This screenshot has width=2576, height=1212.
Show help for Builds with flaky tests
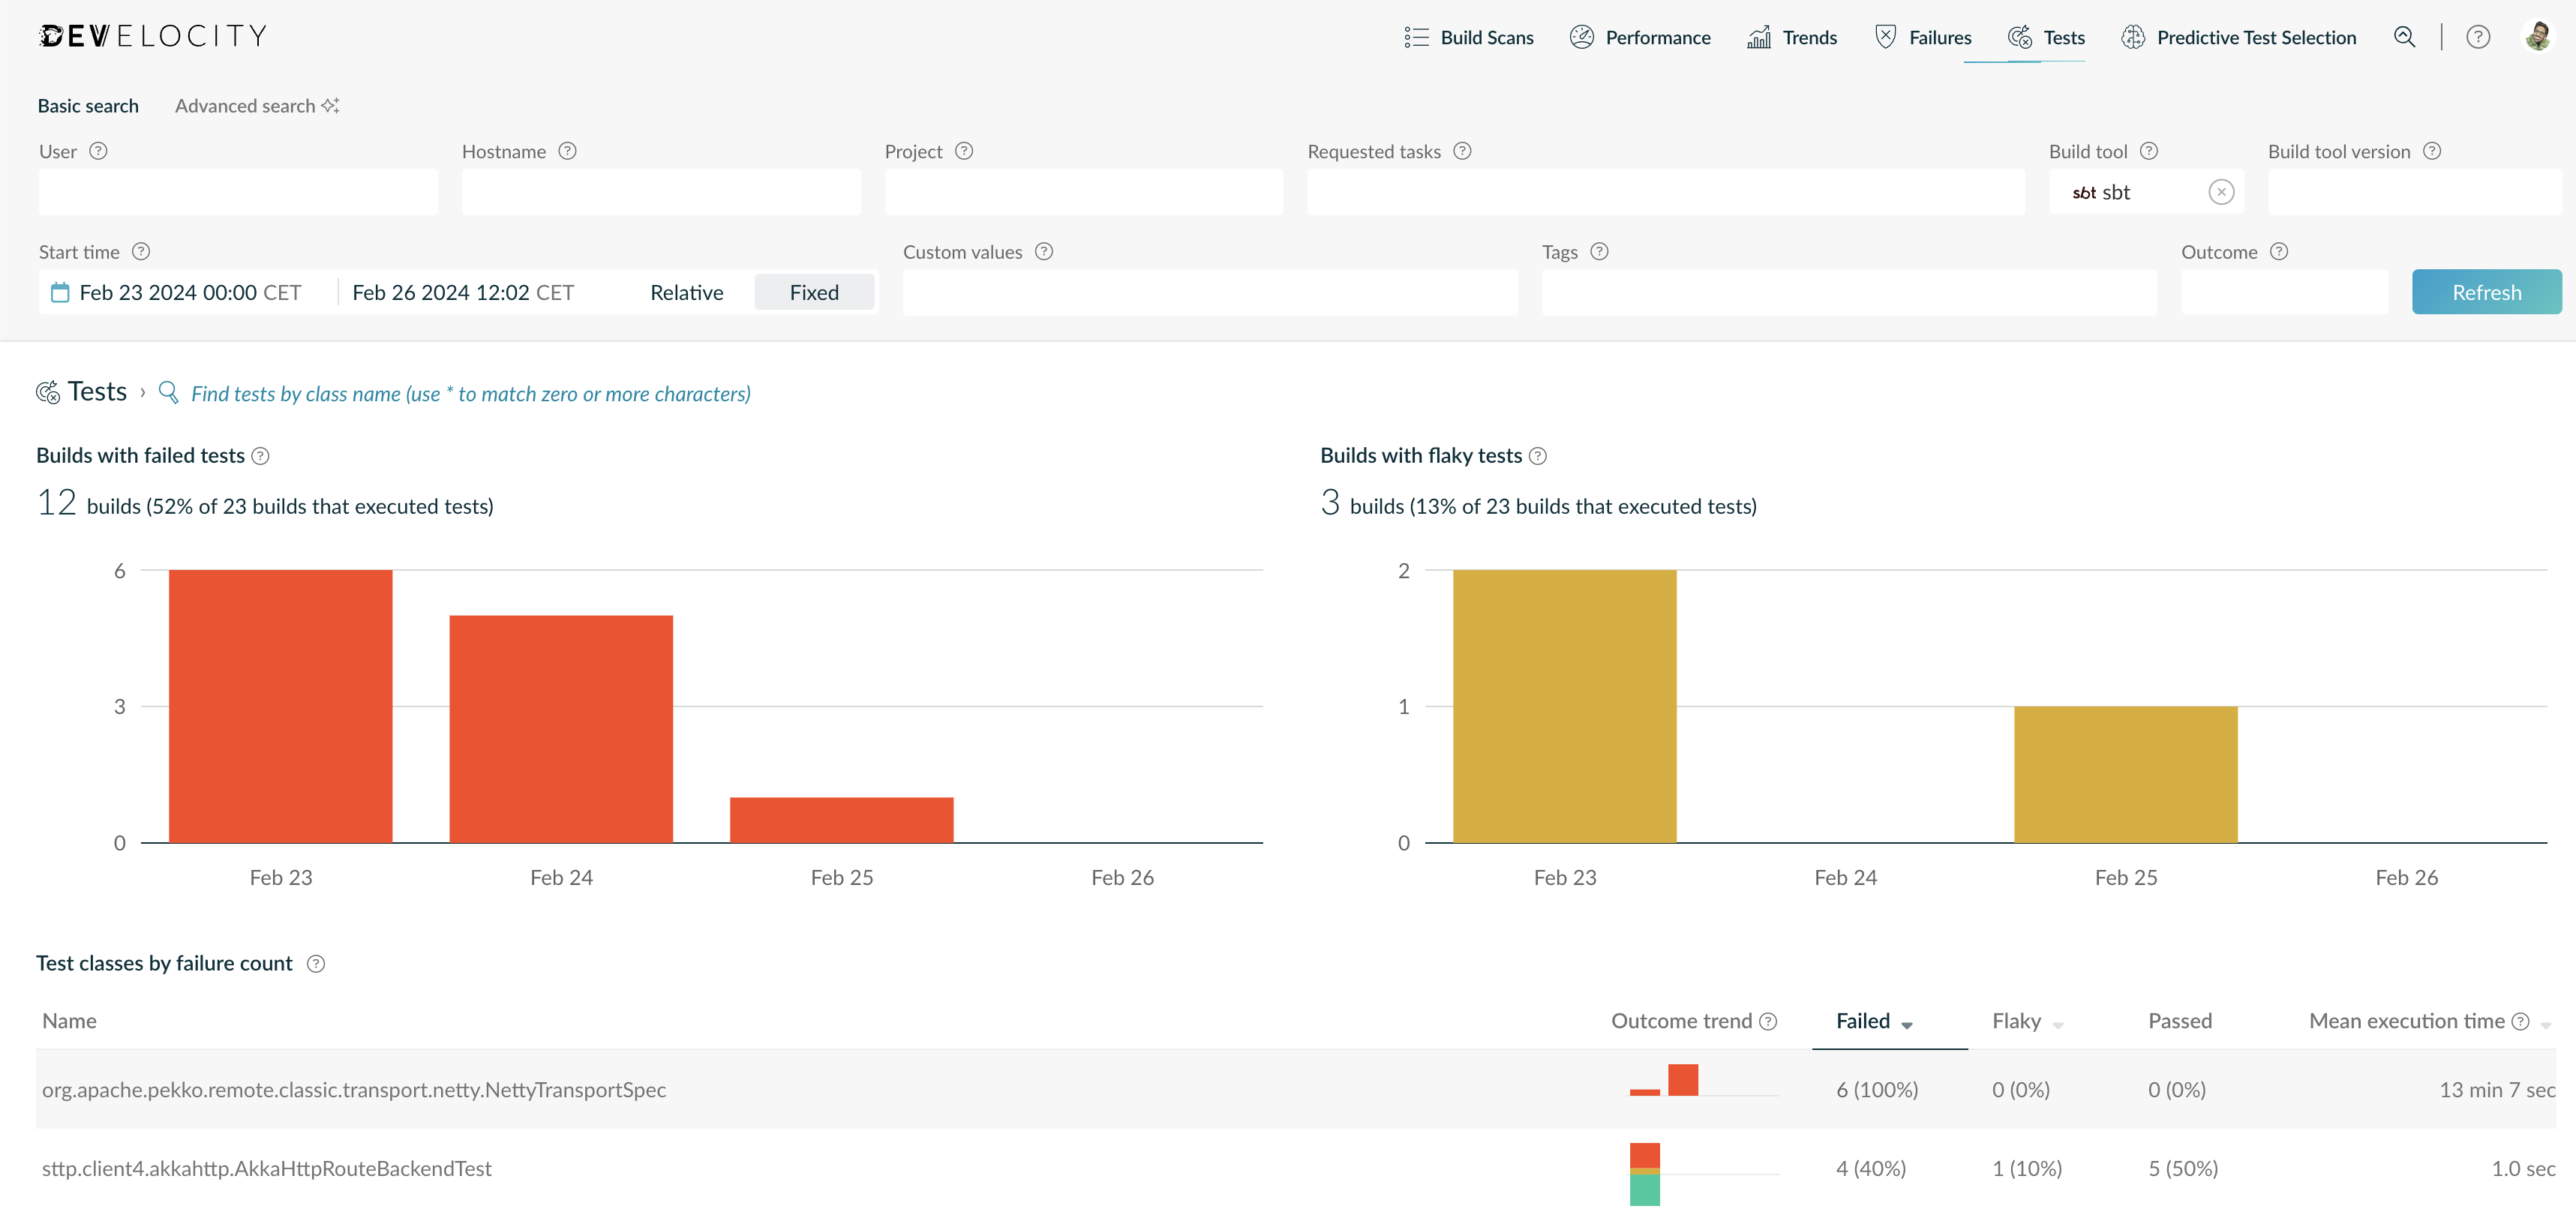[x=1538, y=456]
